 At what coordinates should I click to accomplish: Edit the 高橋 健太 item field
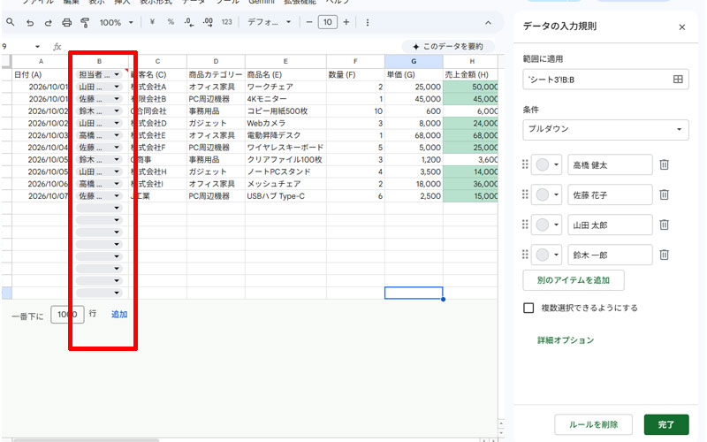tap(610, 164)
